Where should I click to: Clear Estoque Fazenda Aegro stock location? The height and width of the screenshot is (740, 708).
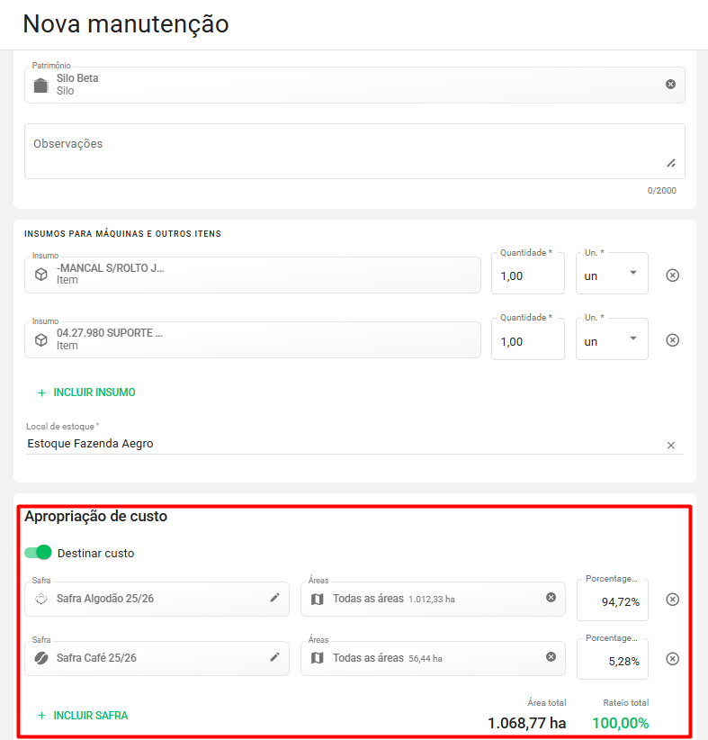point(670,445)
